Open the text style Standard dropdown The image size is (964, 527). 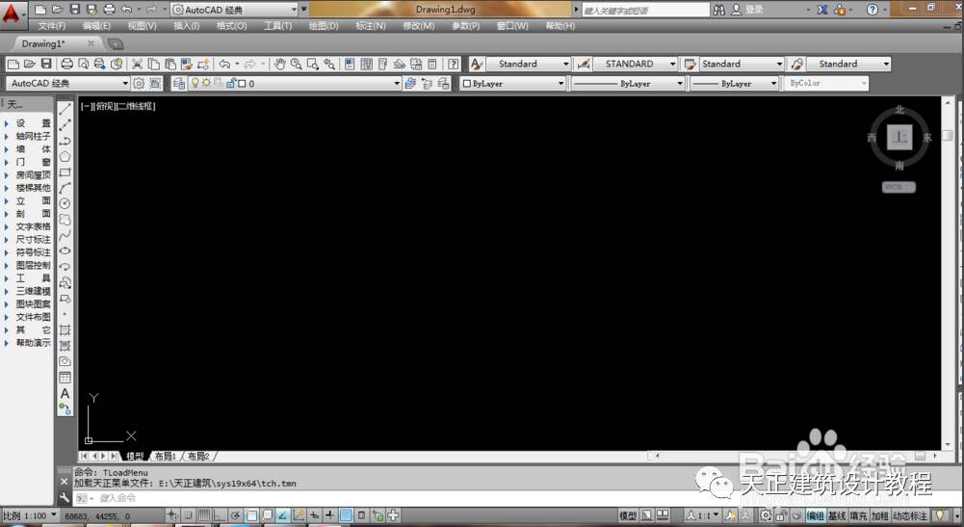click(529, 64)
